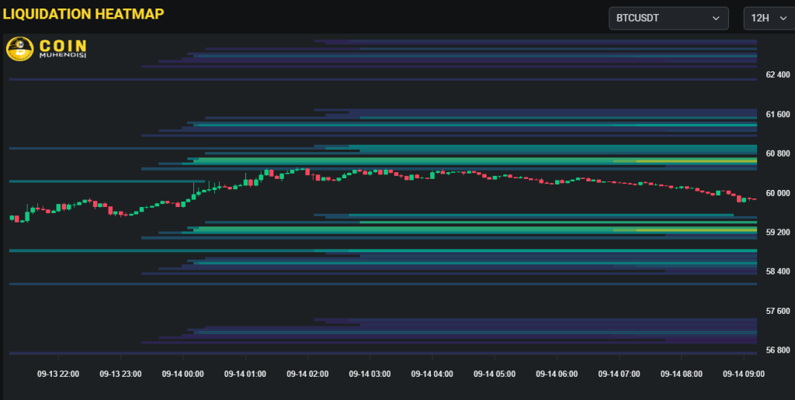Click the purple liquidation band above 62 400

543,56
